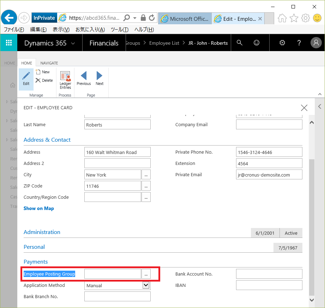This screenshot has height=308, width=325.
Task: Open the Dynamics 365 dropdown chevron
Action: tap(73, 43)
